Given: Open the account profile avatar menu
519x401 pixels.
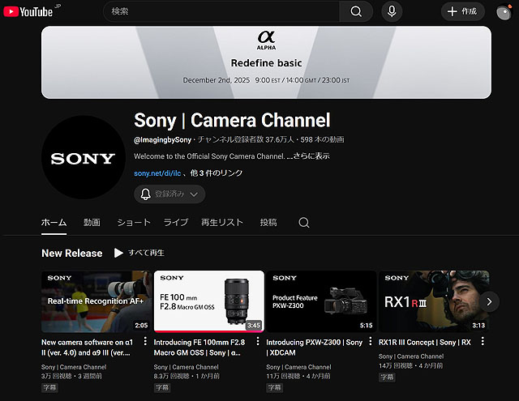Looking at the screenshot, I should click(x=504, y=12).
